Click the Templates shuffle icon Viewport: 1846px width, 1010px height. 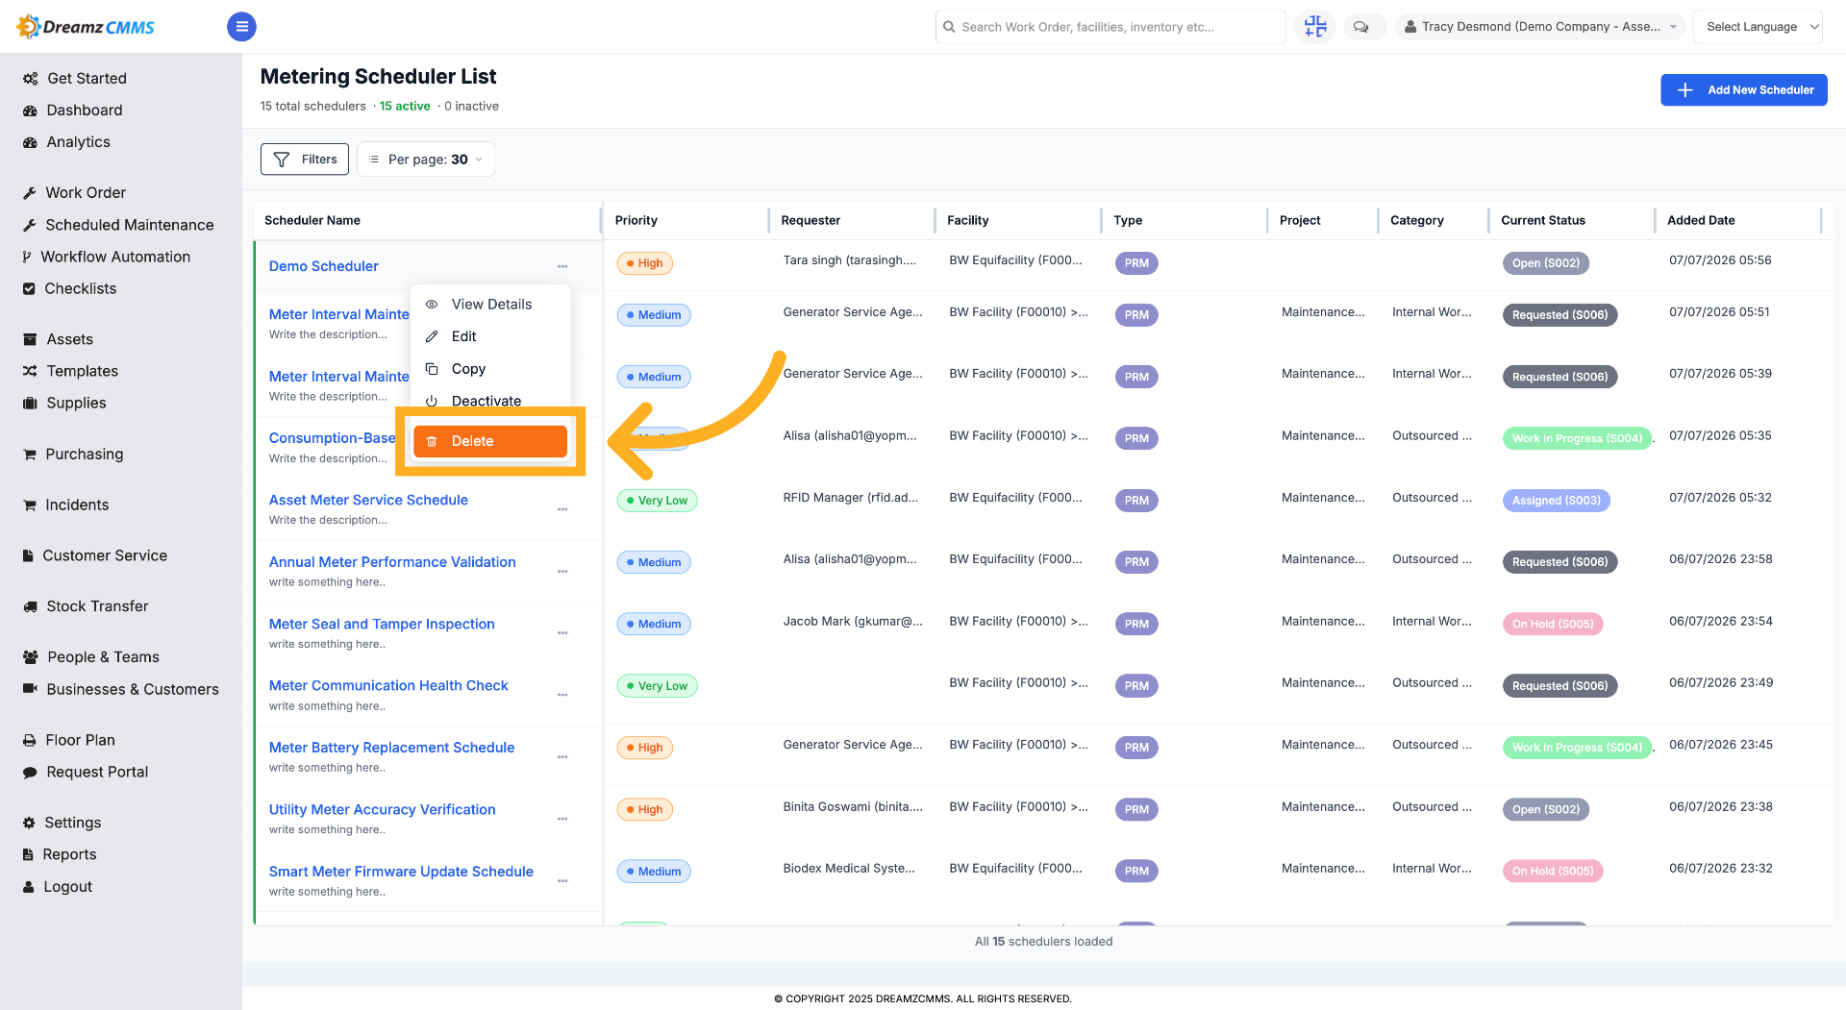30,372
